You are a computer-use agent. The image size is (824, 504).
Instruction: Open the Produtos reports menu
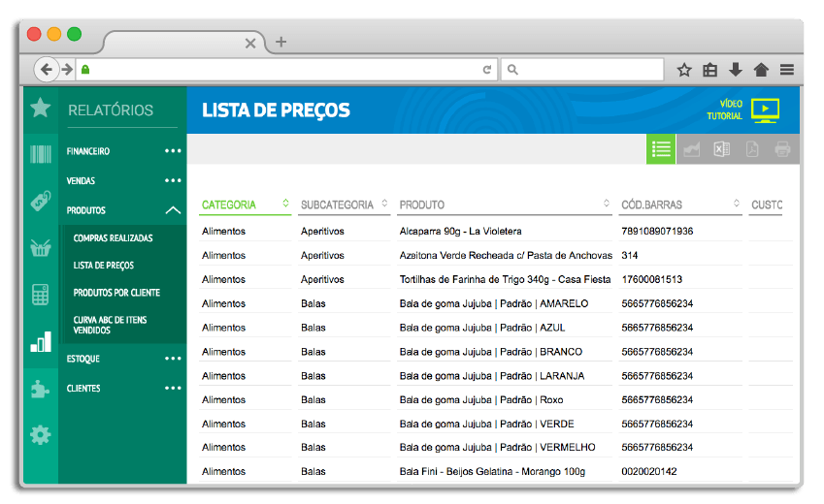(85, 210)
